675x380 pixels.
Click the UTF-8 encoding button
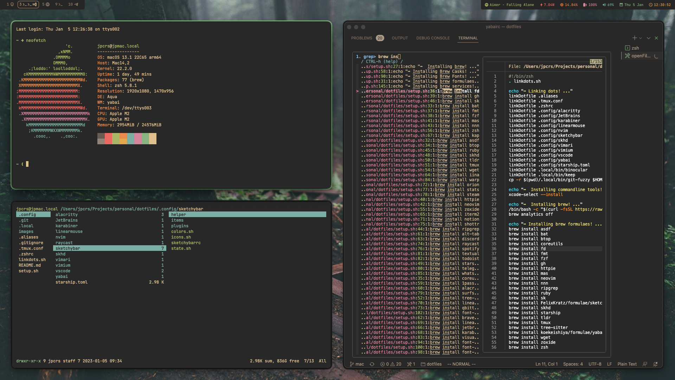[595, 364]
